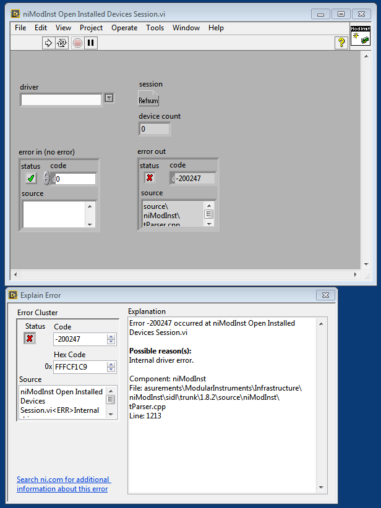
Task: Toggle the Error Cluster Status button
Action: (30, 339)
